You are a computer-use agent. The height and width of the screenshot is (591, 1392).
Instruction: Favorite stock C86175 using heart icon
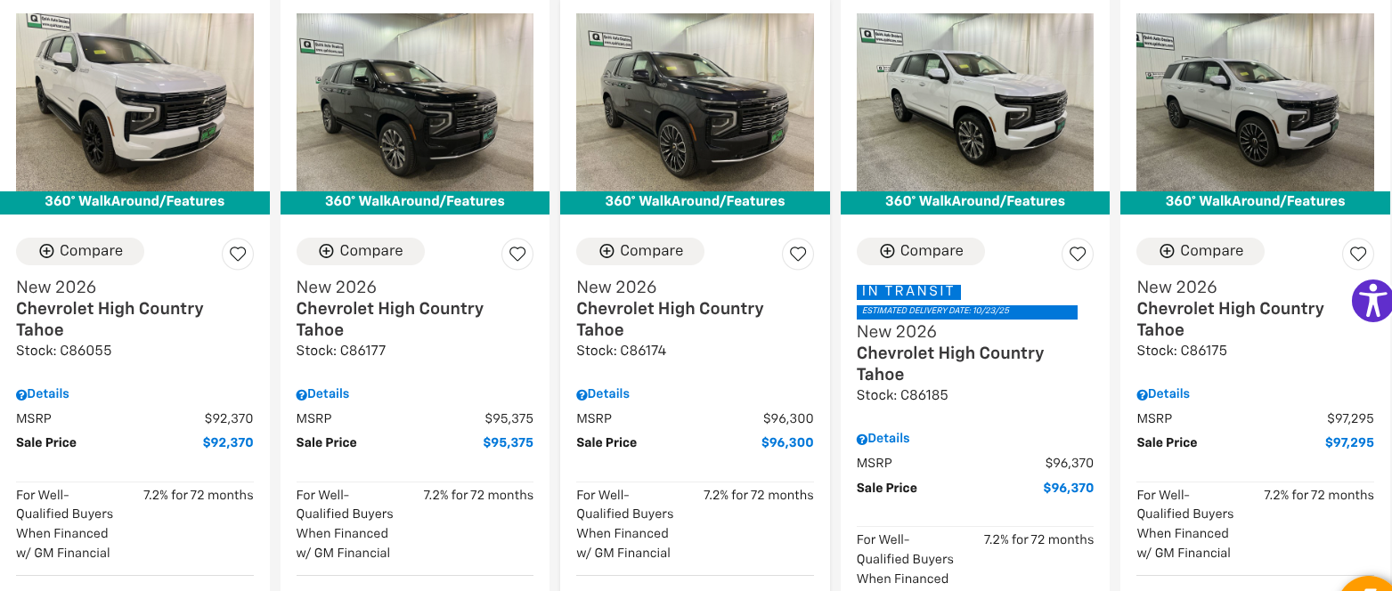click(x=1357, y=254)
